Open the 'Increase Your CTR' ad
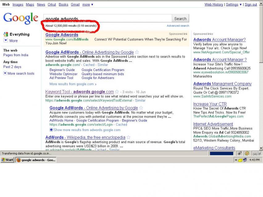The width and height of the screenshot is (263, 197). click(x=210, y=104)
